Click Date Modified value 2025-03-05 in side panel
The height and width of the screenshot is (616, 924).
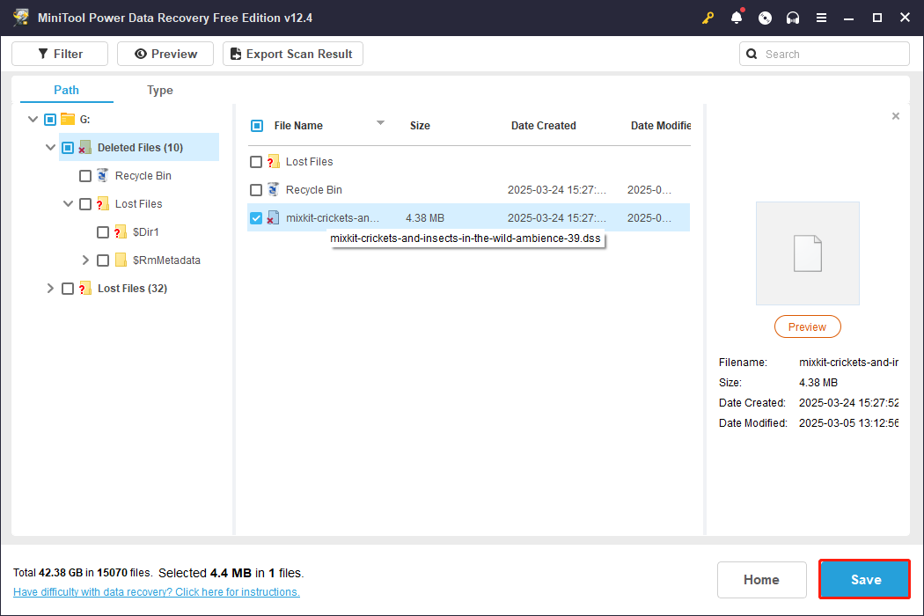coord(848,422)
